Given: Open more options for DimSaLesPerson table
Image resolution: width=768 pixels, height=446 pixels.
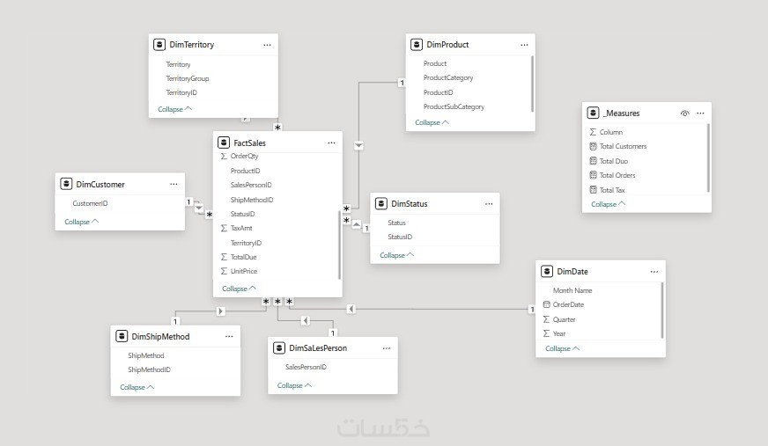Looking at the screenshot, I should point(385,348).
